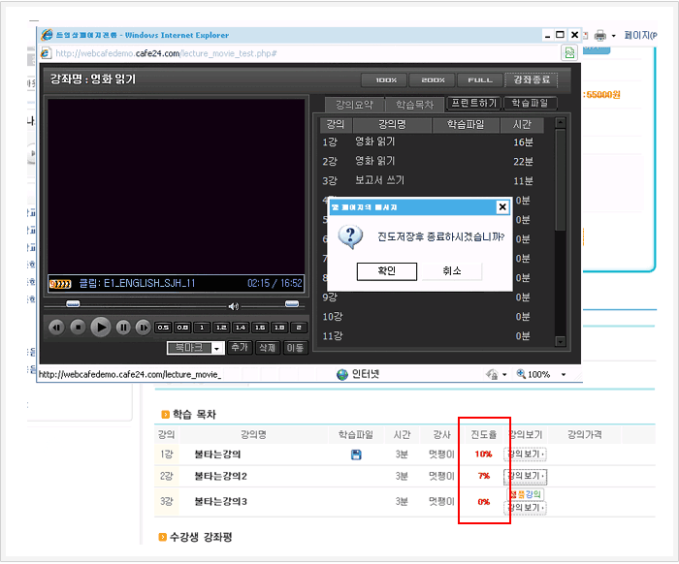Click the printer icon in background browser
The width and height of the screenshot is (679, 564).
[600, 36]
